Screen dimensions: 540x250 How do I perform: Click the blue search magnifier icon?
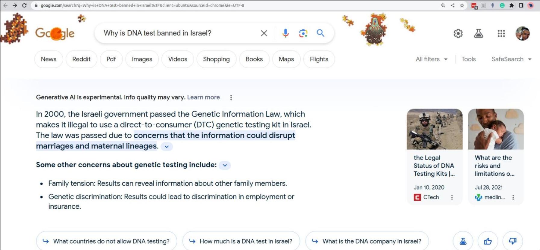pyautogui.click(x=320, y=33)
